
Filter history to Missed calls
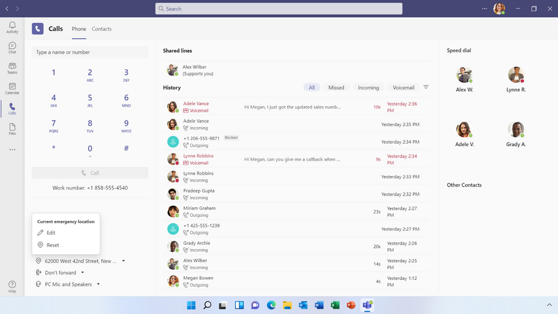tap(336, 88)
